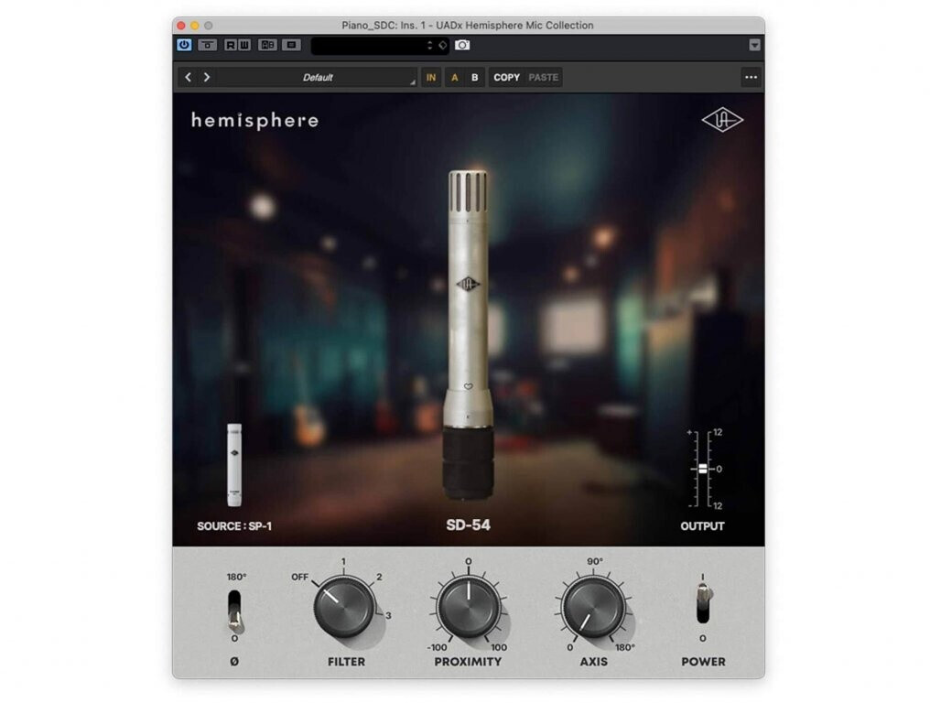Go to previous preset with left arrow
This screenshot has height=703, width=930.
tap(189, 78)
